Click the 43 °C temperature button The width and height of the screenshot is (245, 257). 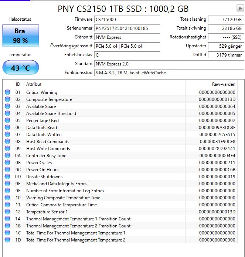[21, 67]
